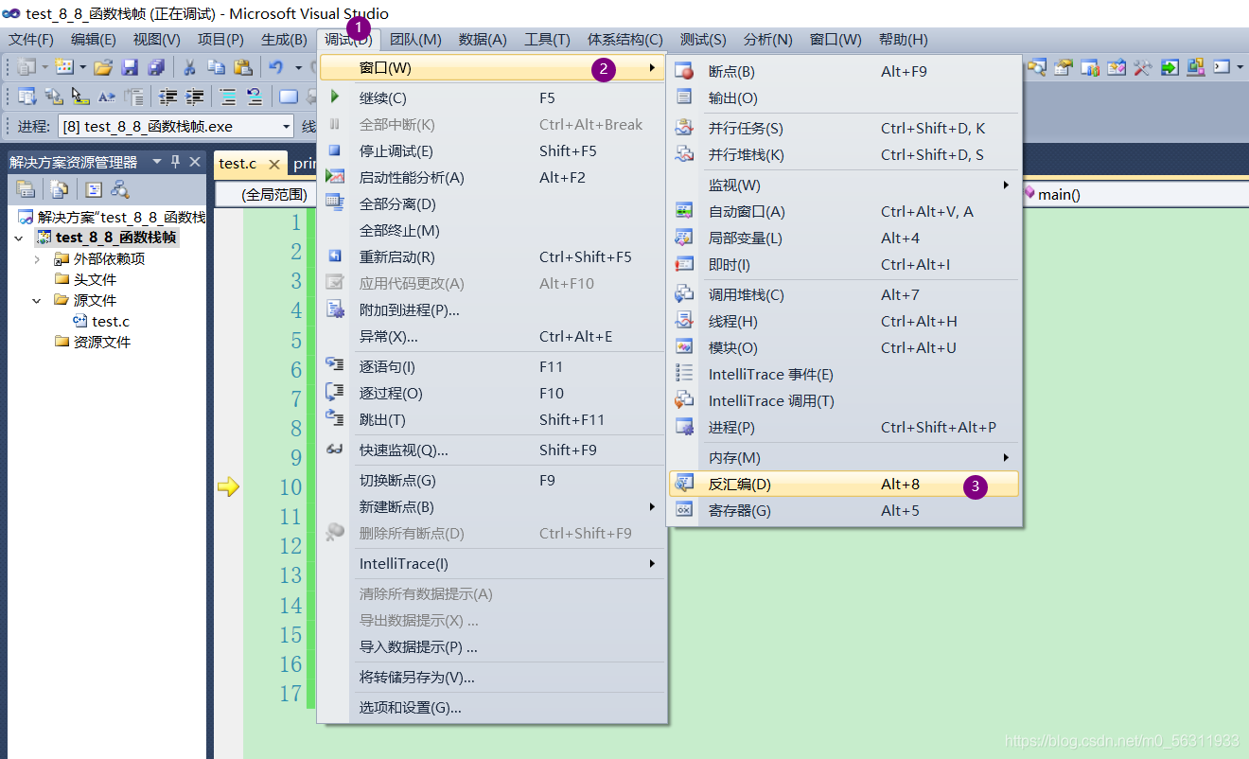
Task: Click Solution Explorer's Properties icon
Action: [26, 188]
